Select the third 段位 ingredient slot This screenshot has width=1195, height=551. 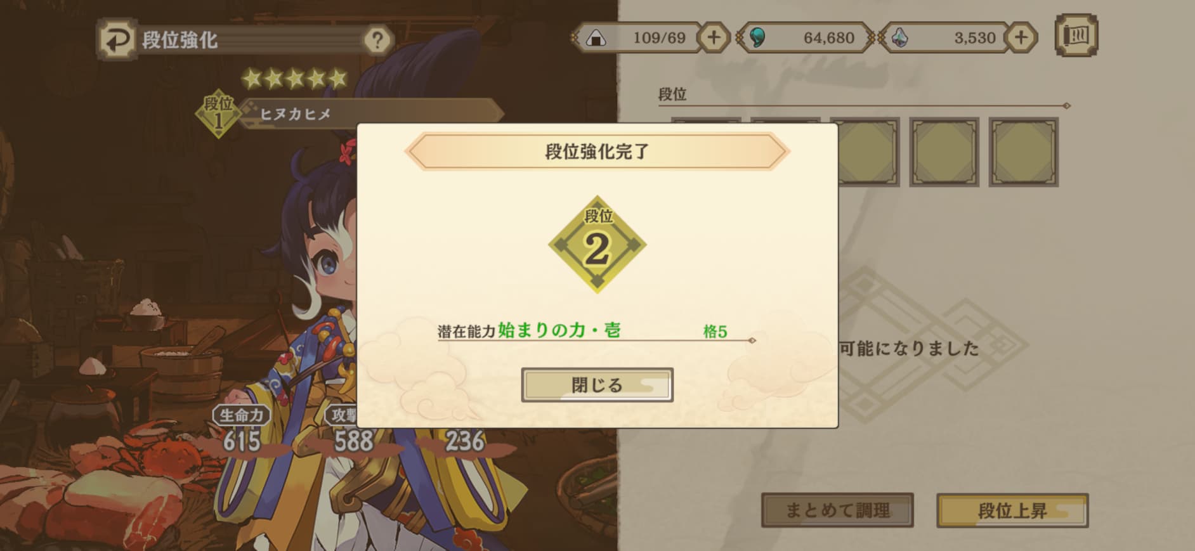click(866, 152)
